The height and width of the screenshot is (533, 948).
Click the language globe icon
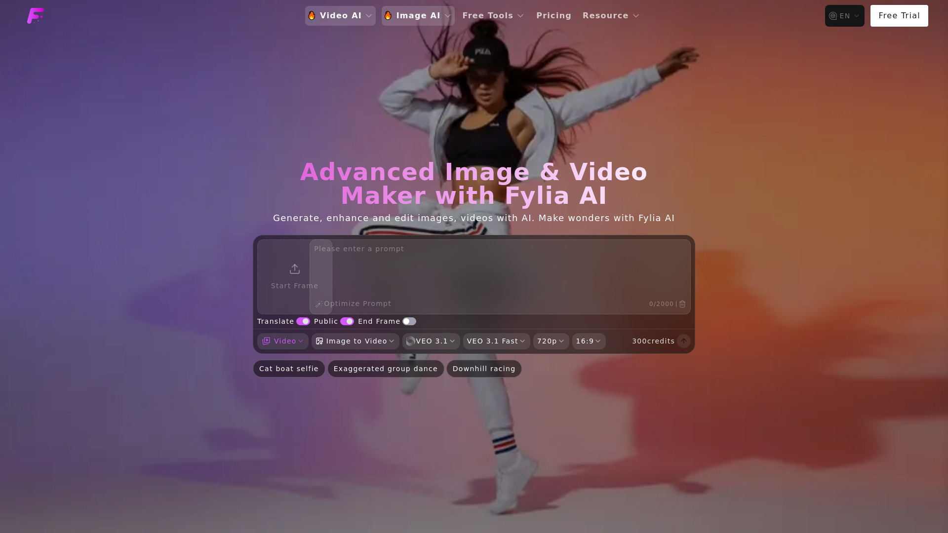(832, 15)
